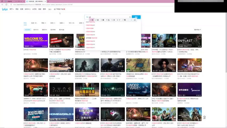Switch to the 番剧 results tab

[44, 23]
